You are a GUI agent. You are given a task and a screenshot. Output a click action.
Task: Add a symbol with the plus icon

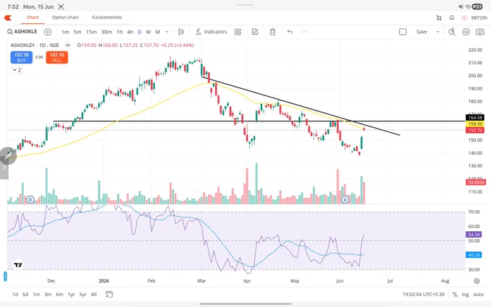[x=48, y=32]
